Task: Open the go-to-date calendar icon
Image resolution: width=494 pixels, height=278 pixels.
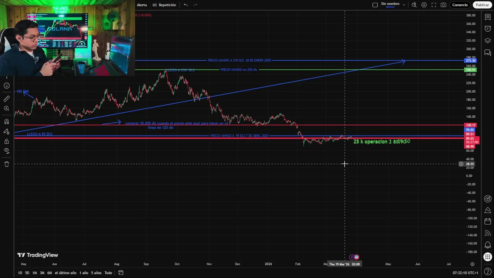Action: point(120,273)
